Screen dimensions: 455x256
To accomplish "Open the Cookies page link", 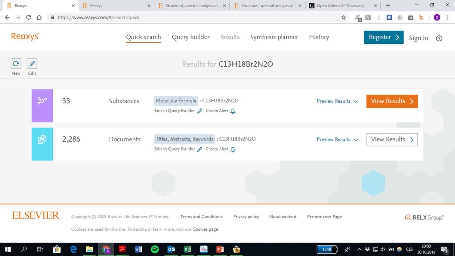I will coord(205,229).
